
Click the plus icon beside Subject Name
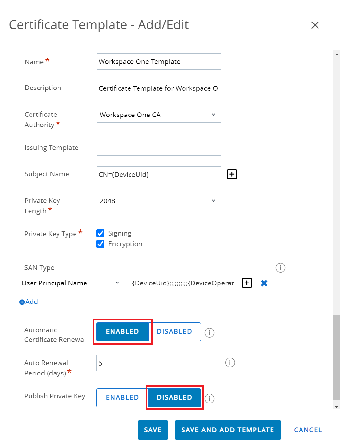(232, 174)
